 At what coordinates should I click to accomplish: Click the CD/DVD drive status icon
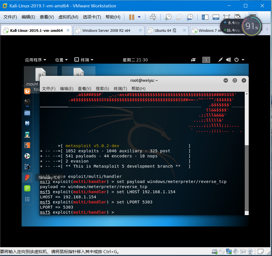pyautogui.click(x=221, y=251)
